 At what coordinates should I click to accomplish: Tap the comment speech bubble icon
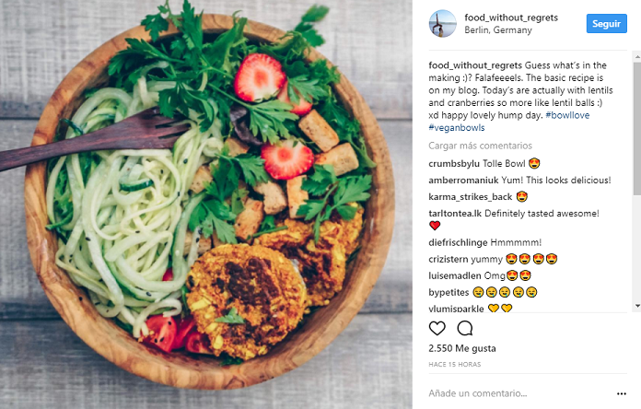[465, 328]
